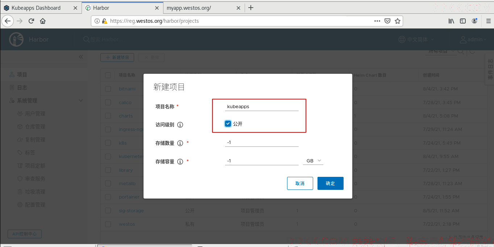Click the Harbor search box

click(106, 39)
